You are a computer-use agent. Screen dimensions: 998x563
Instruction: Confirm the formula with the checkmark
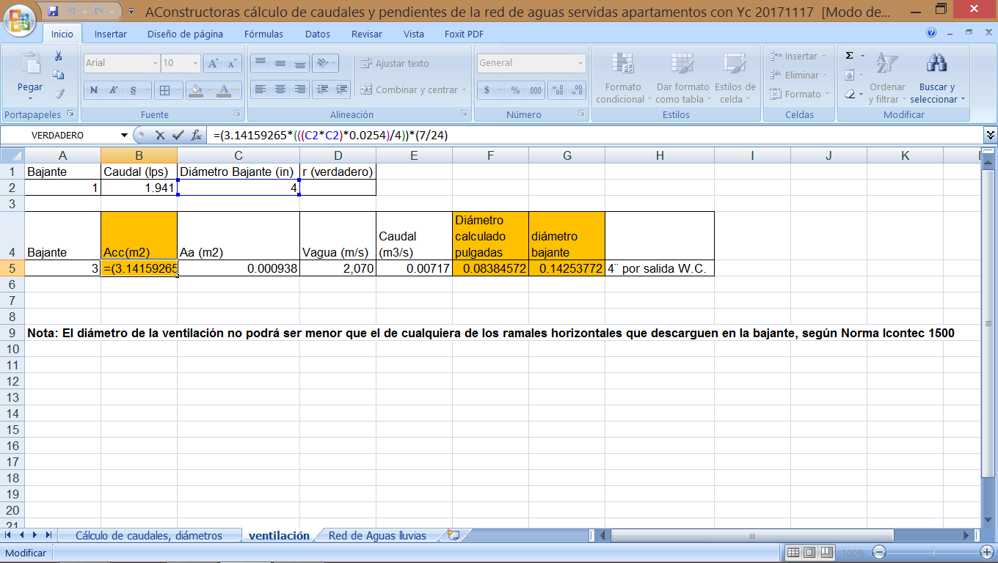coord(178,135)
